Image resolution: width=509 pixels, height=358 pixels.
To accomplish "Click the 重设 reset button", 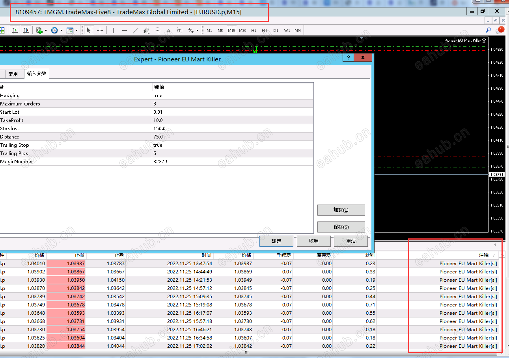I will (351, 241).
